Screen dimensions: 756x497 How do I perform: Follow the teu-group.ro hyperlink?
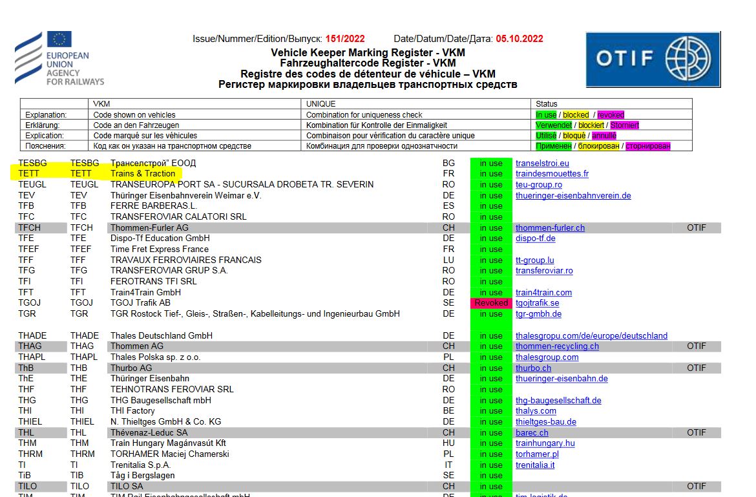coord(538,185)
